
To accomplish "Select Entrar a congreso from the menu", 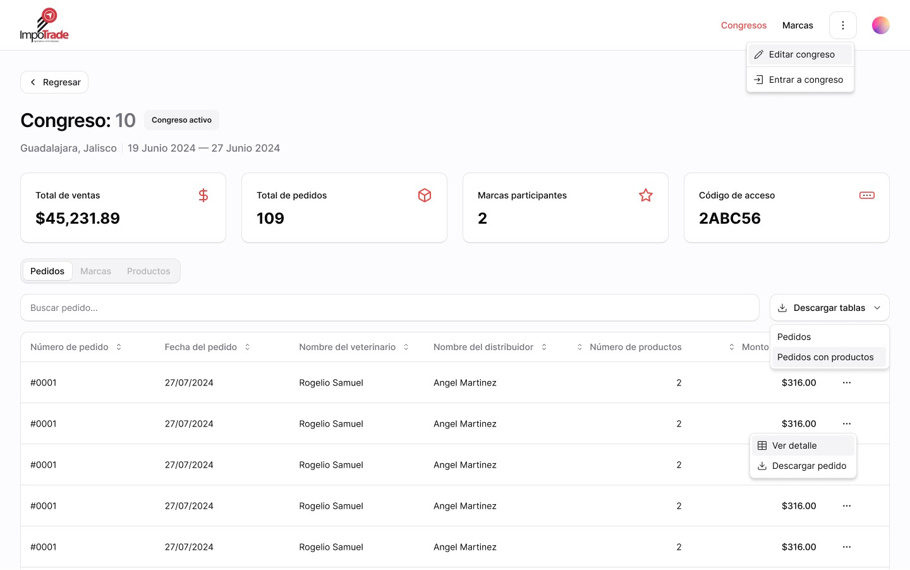I will click(x=800, y=80).
